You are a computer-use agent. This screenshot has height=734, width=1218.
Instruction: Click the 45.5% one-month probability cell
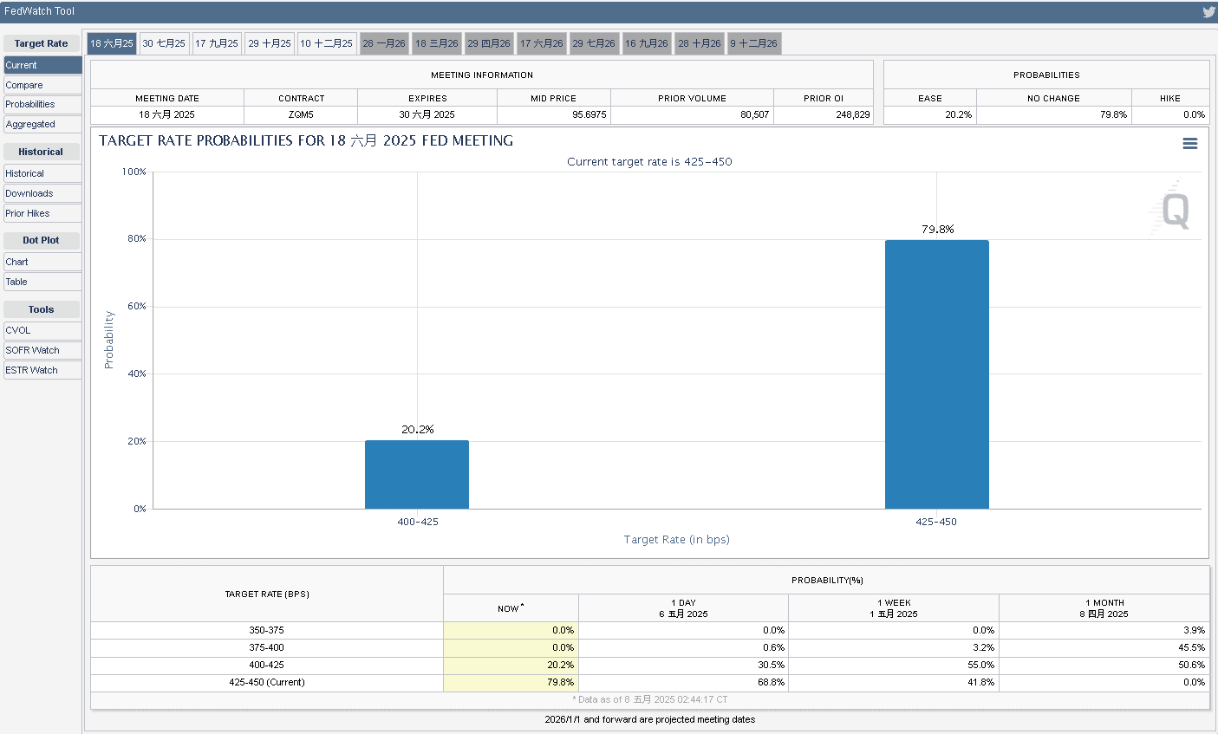[1104, 647]
